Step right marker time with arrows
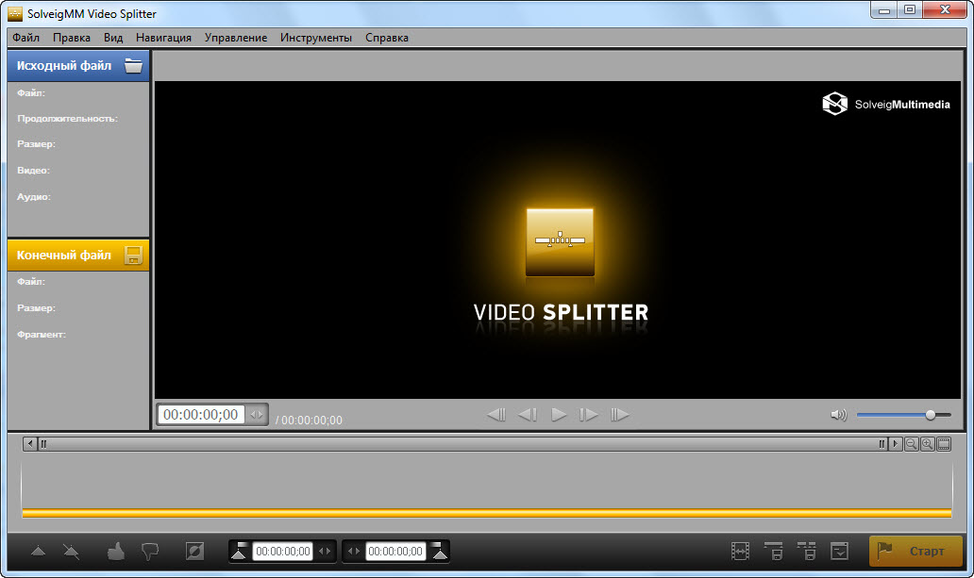This screenshot has width=974, height=578. click(x=353, y=551)
